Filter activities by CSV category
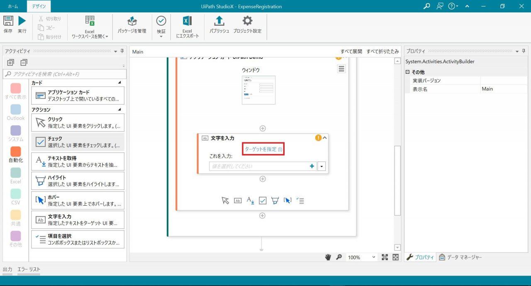This screenshot has height=286, width=531. [15, 197]
